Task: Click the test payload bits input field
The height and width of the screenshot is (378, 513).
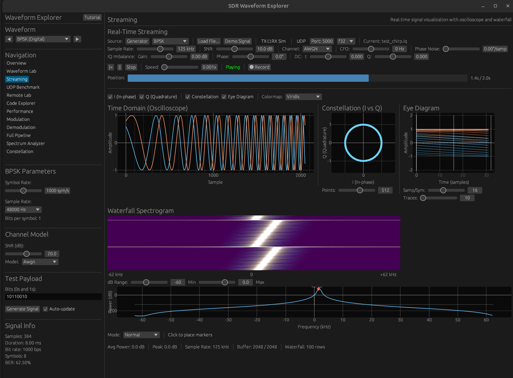Action: coord(53,297)
